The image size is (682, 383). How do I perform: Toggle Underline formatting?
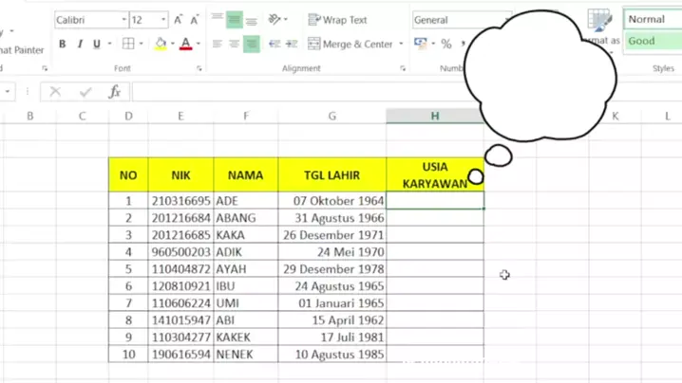[x=96, y=45]
